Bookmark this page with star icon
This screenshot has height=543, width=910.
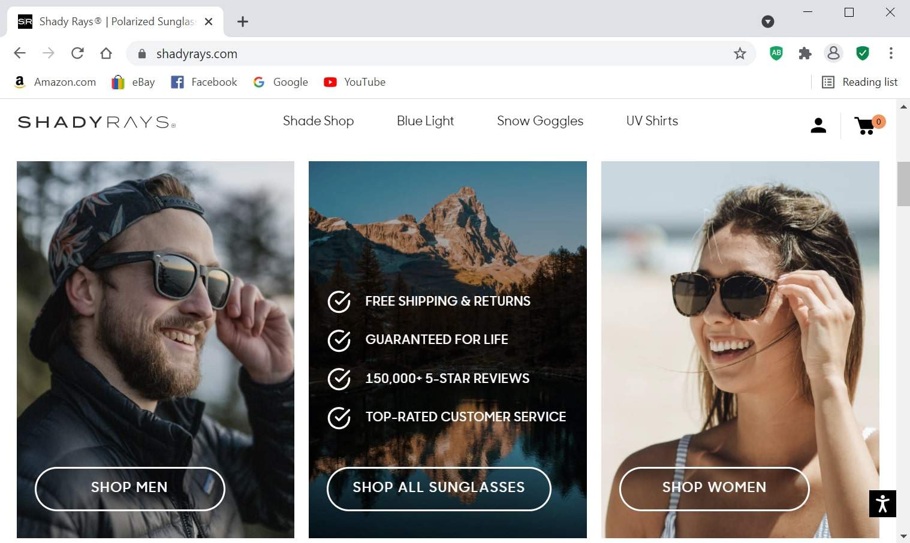coord(740,53)
